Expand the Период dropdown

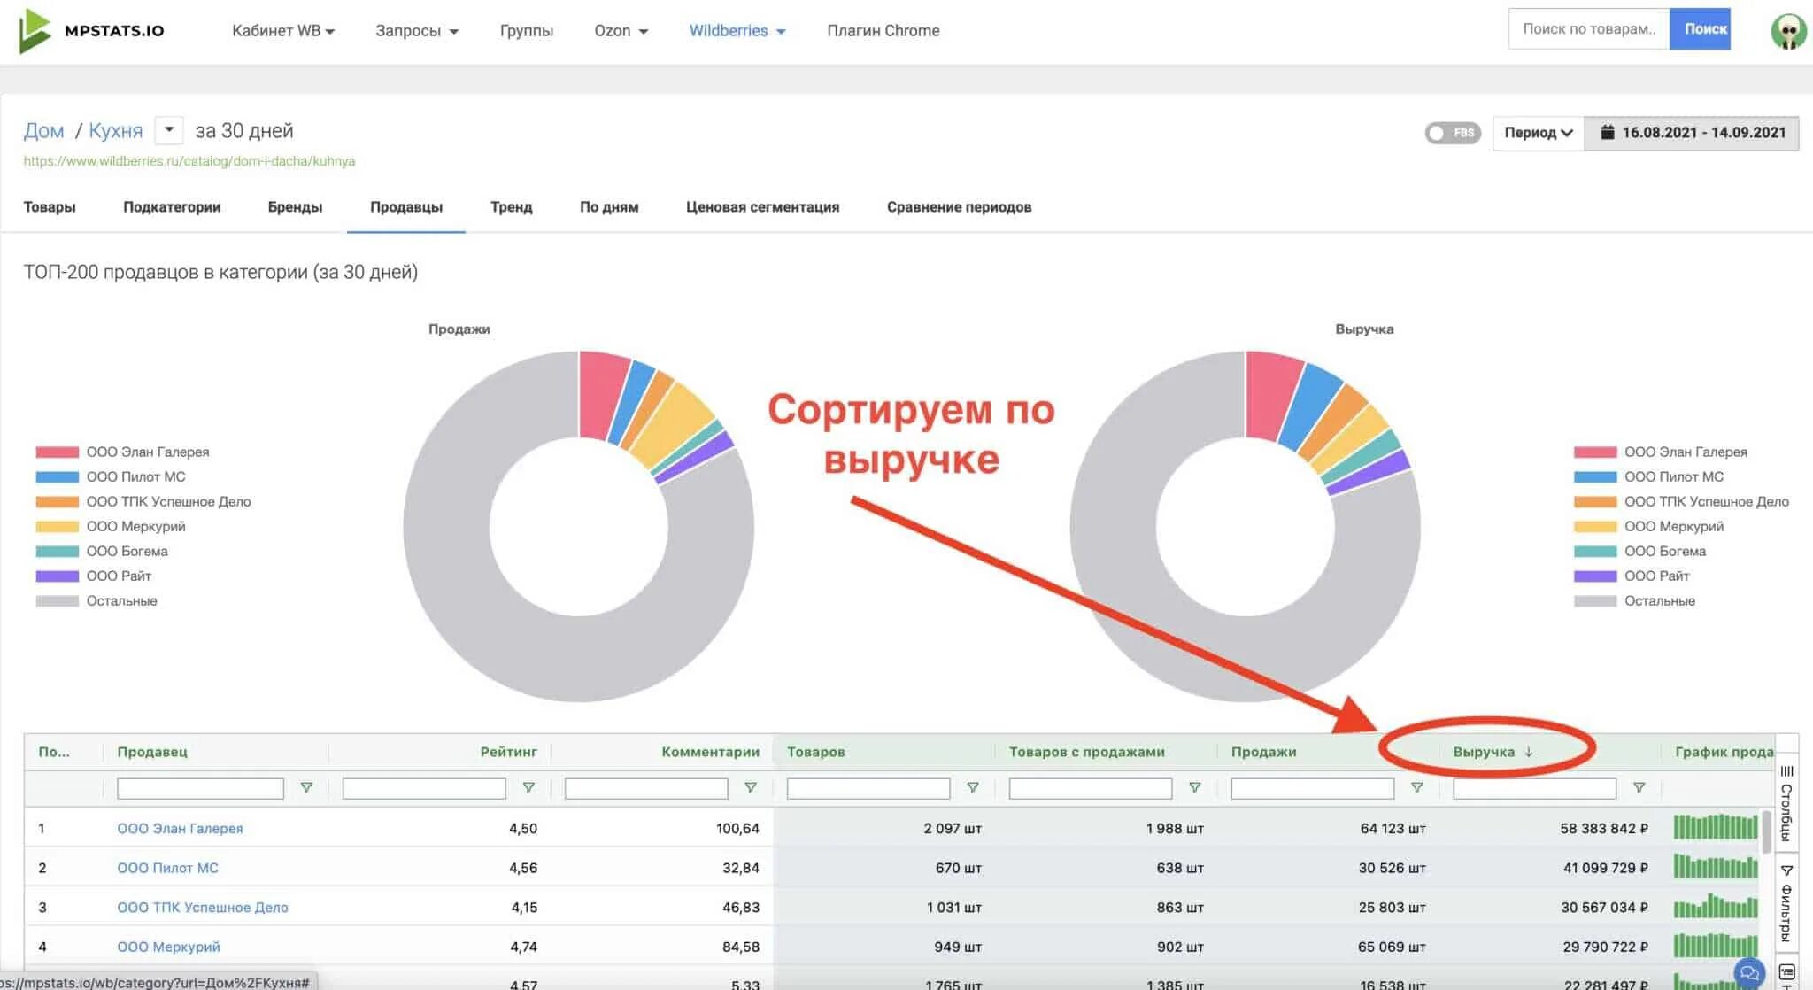pyautogui.click(x=1538, y=133)
